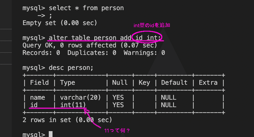Click the 'Empty set (0.00 sec)' output line

tap(60, 23)
